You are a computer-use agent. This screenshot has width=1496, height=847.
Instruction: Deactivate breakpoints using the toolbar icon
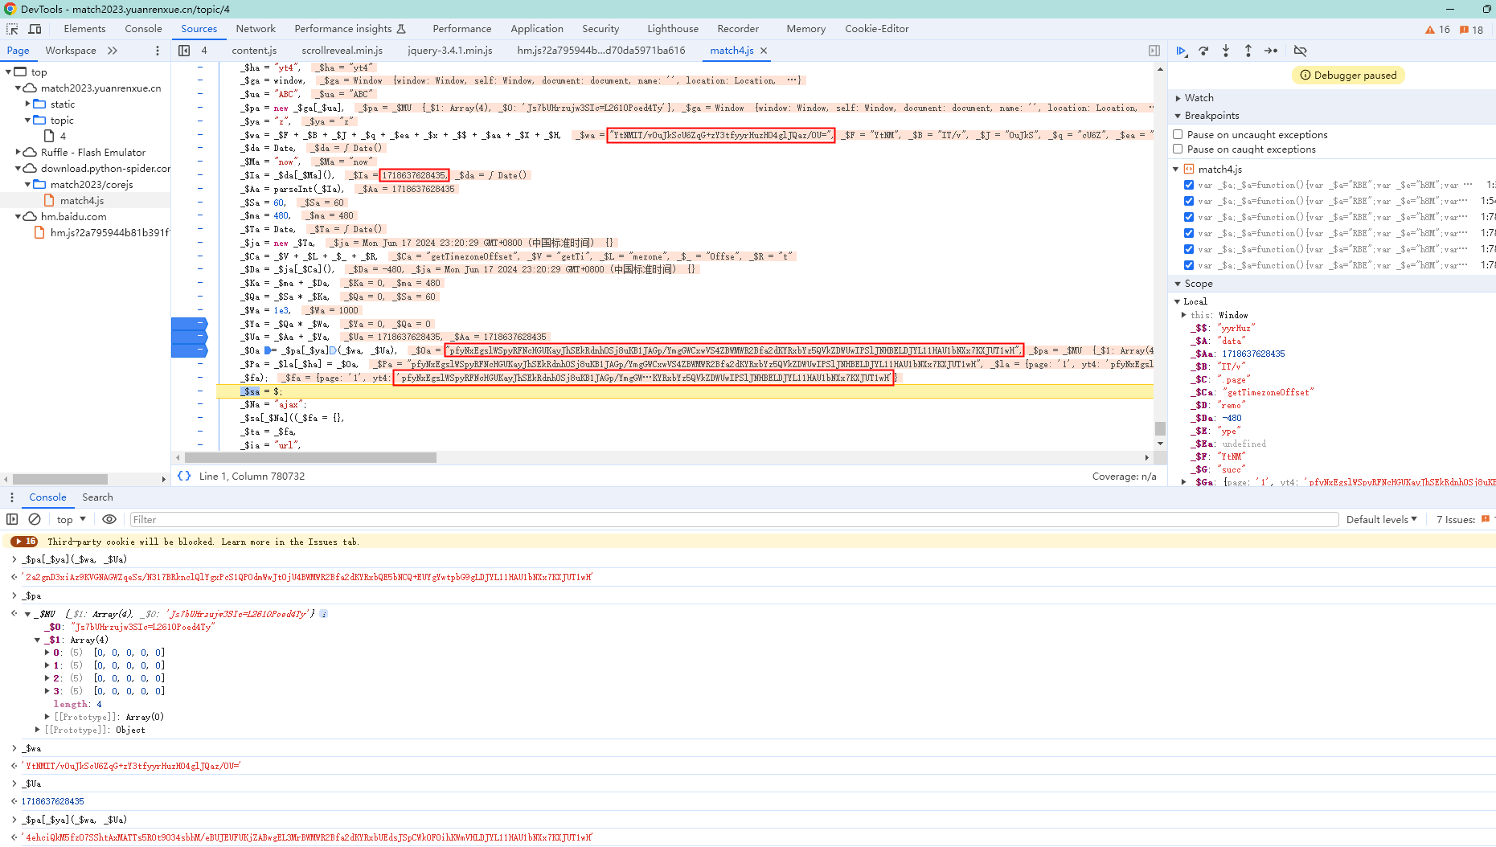tap(1300, 51)
